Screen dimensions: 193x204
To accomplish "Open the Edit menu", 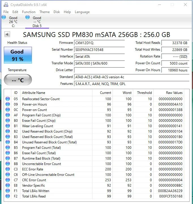I will click(15, 12).
